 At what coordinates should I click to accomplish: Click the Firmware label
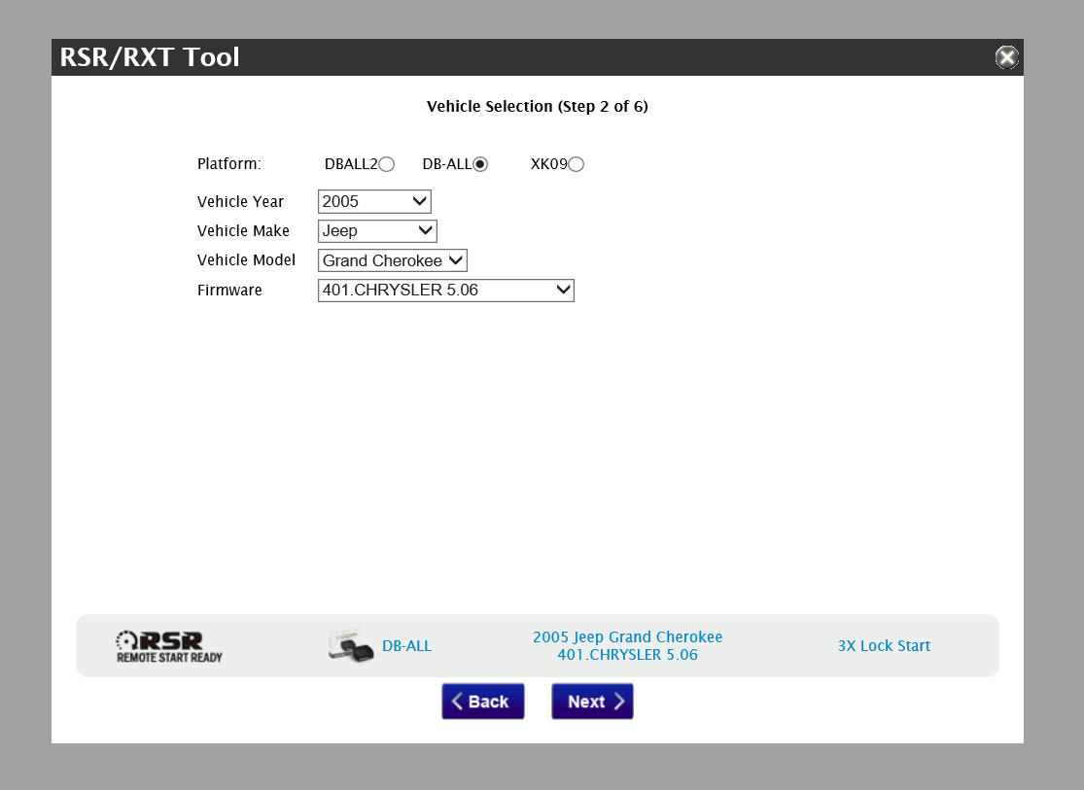[229, 291]
